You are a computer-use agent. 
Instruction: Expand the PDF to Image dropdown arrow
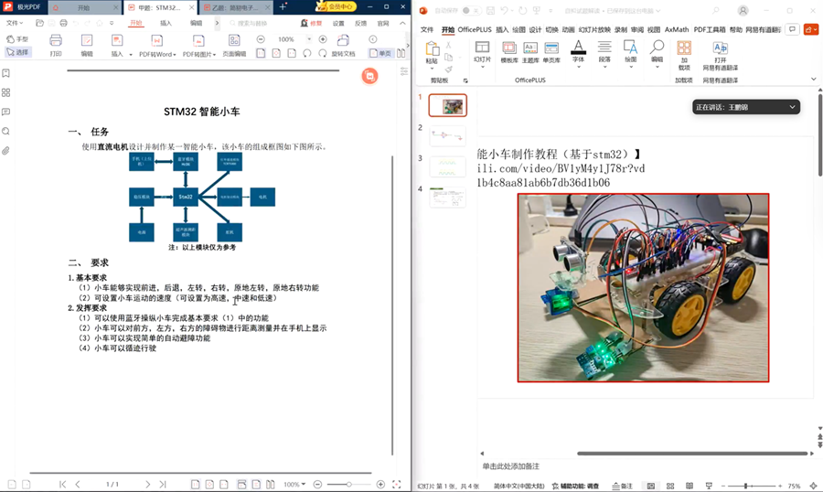coord(217,55)
